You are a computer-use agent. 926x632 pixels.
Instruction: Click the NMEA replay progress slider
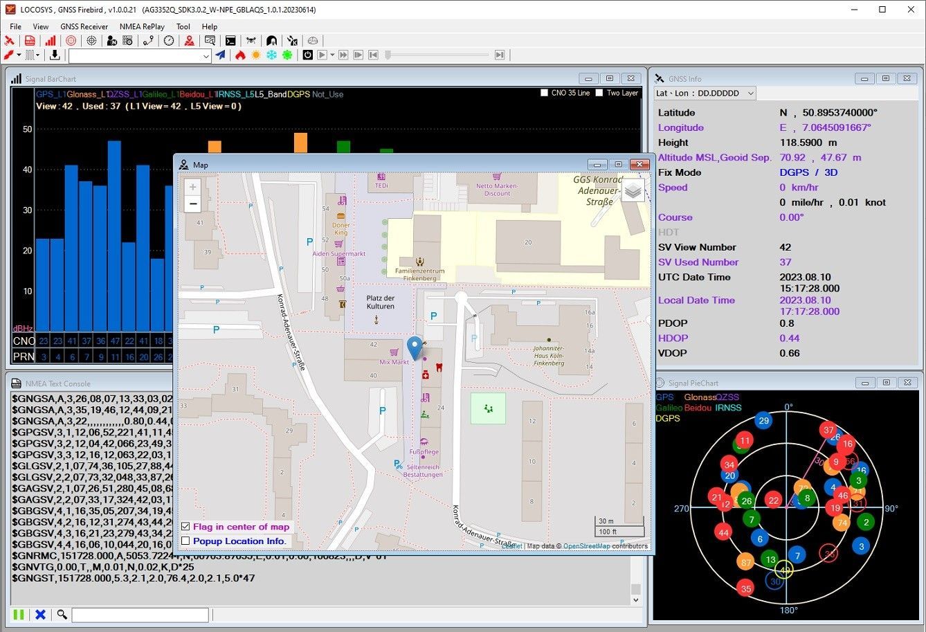click(x=436, y=55)
